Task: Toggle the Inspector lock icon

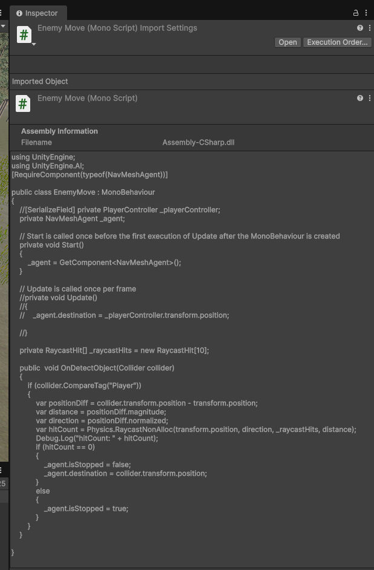Action: click(x=356, y=13)
